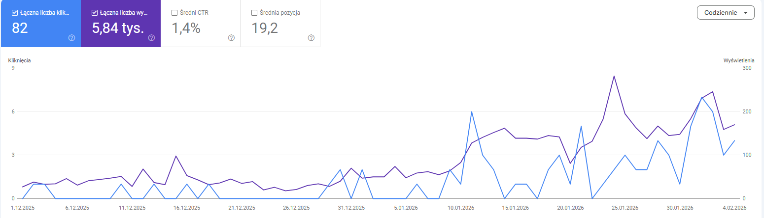The image size is (764, 218).
Task: Select the 1,4% average CTR value
Action: click(x=186, y=28)
